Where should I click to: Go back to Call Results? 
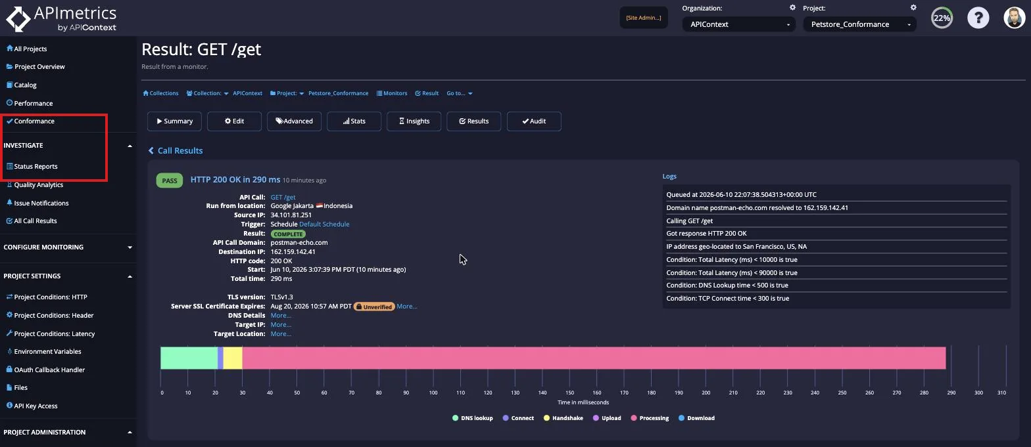point(175,150)
